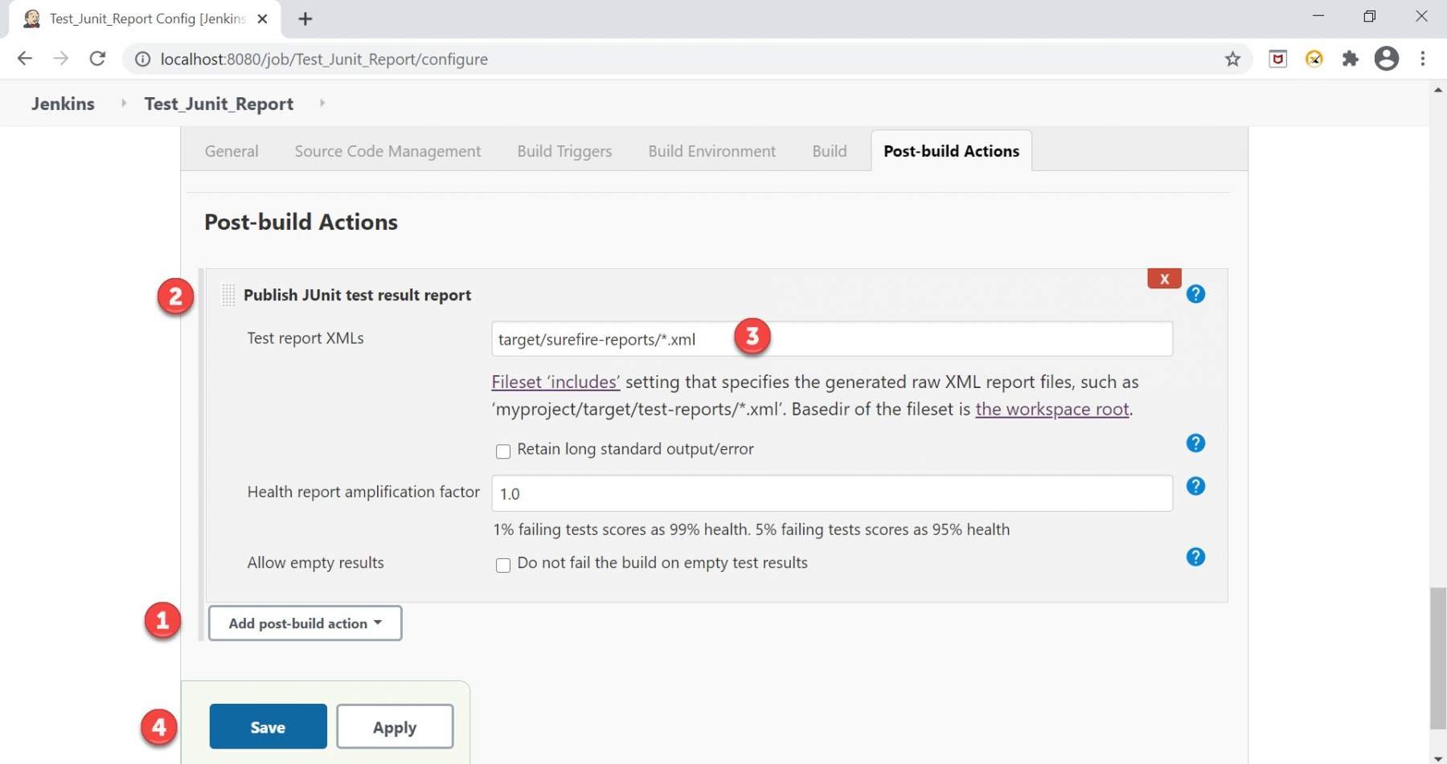The height and width of the screenshot is (764, 1447).
Task: Select the Test_Junit_Report Config browser tab
Action: (146, 18)
